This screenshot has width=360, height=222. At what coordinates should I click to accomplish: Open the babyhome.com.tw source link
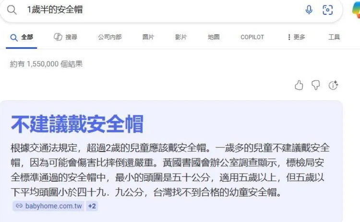(x=48, y=206)
